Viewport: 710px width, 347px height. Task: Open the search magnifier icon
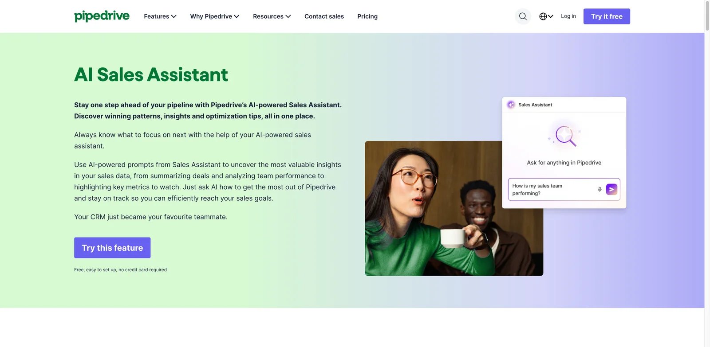click(523, 16)
